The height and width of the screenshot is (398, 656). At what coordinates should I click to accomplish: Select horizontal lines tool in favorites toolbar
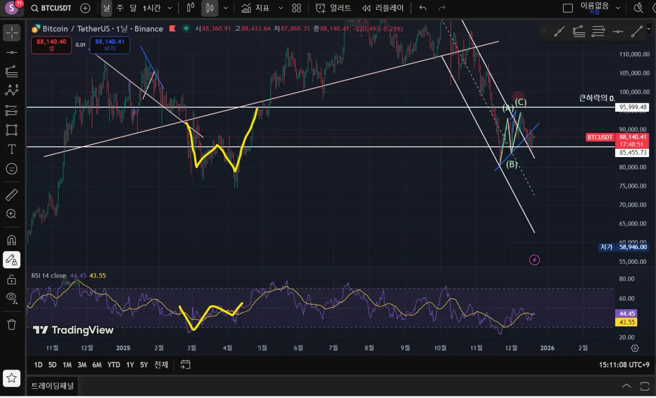[x=598, y=32]
